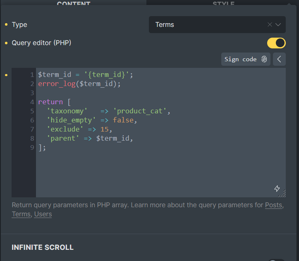Viewport: 299px width, 261px height.
Task: Click the 'parent' => $term_id line
Action: [90, 138]
